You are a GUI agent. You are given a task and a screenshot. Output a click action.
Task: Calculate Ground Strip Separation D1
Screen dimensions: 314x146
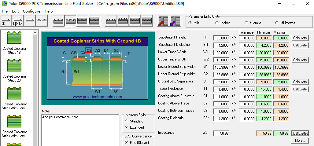[x=300, y=82]
